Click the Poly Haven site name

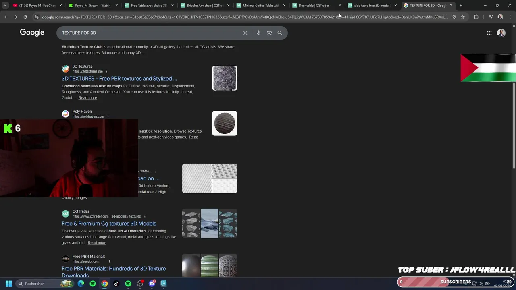pyautogui.click(x=82, y=112)
